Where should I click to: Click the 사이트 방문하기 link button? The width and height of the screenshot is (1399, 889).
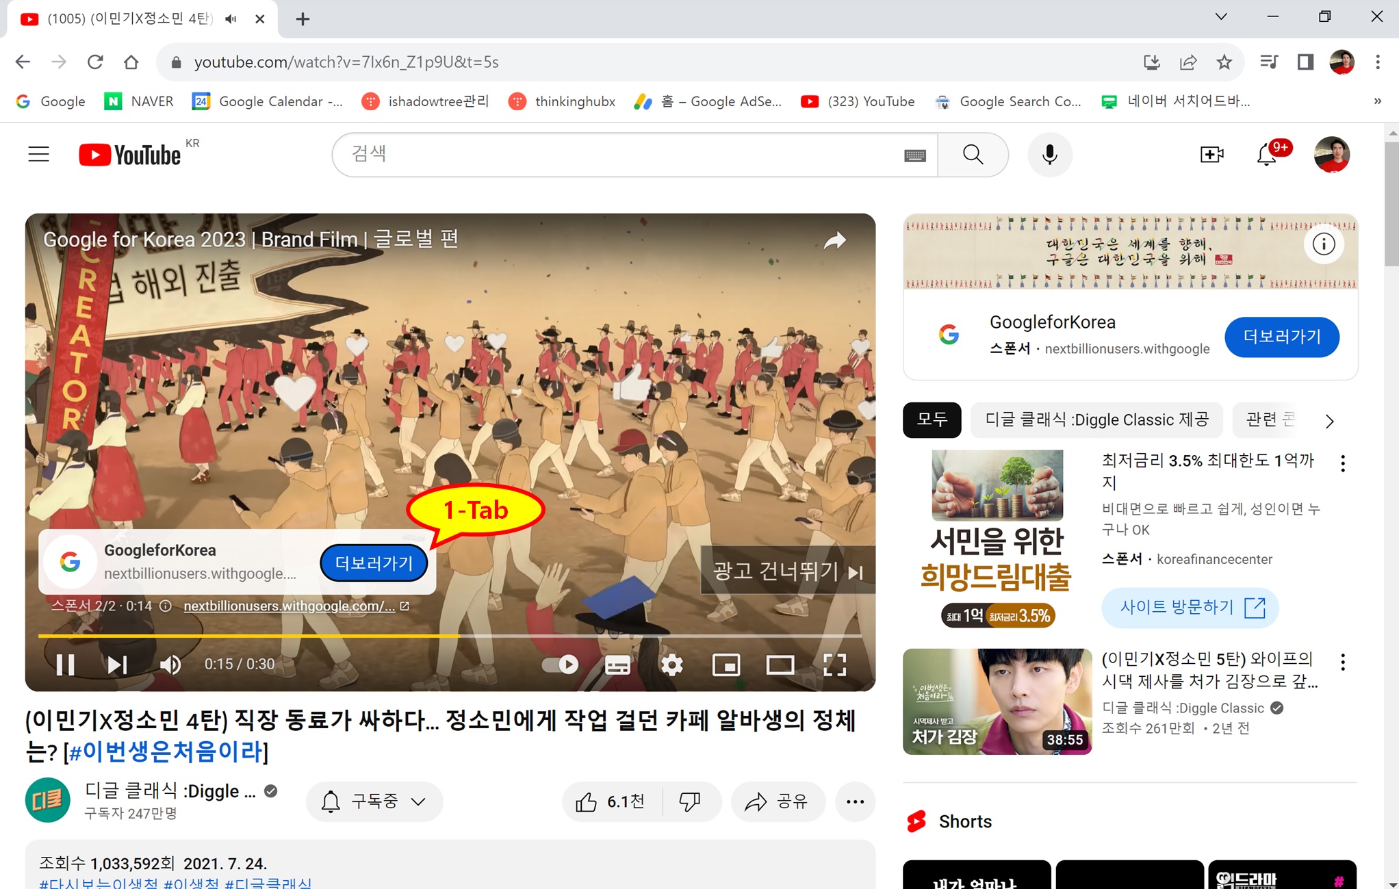tap(1190, 607)
